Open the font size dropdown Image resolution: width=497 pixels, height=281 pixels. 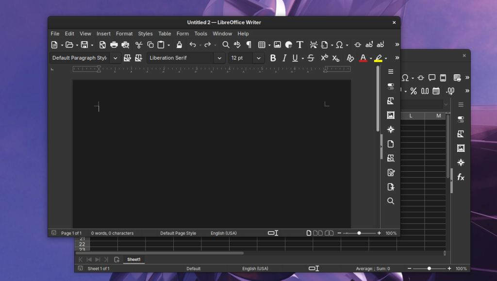(259, 58)
